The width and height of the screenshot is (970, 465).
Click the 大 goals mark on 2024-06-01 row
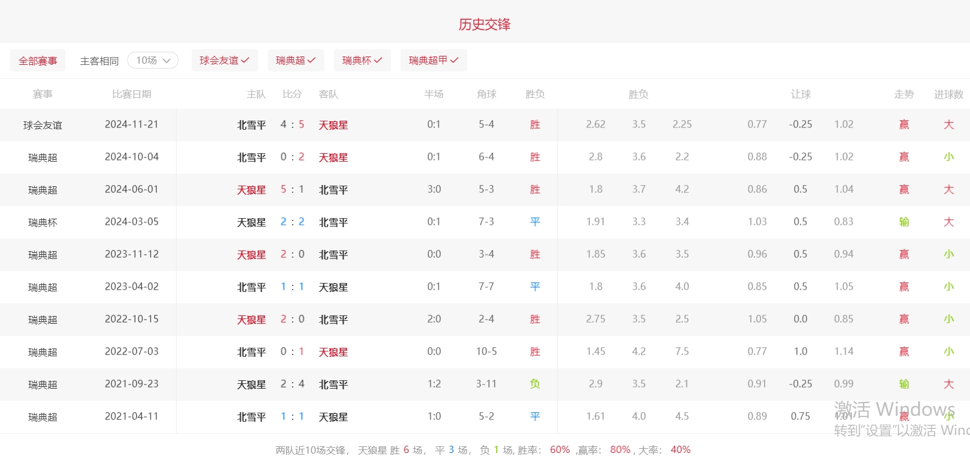(x=948, y=189)
